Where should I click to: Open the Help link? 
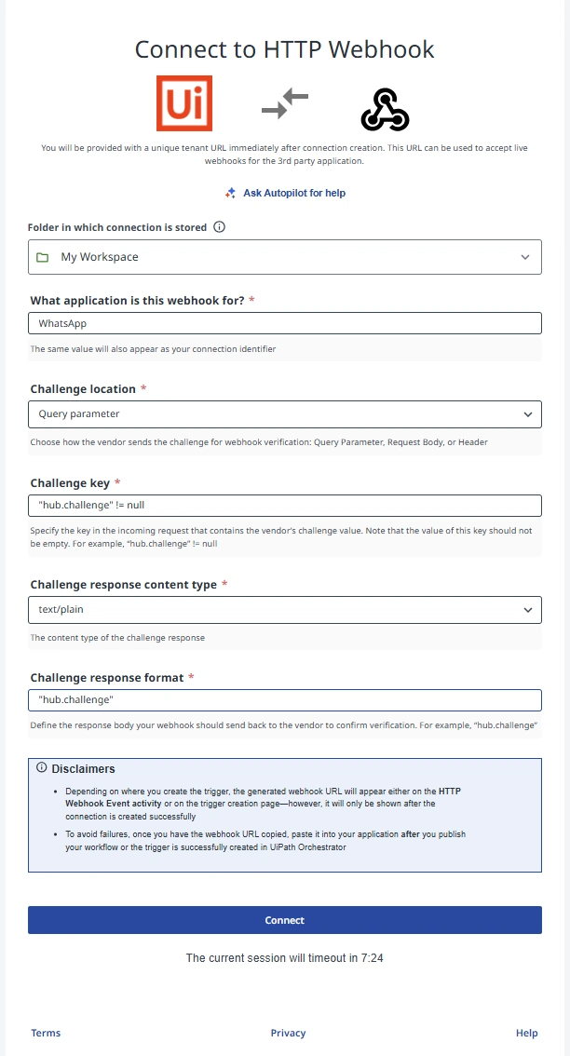(x=526, y=1033)
